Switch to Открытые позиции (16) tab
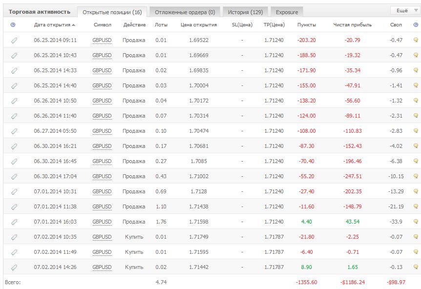Viewport: 421px width, 289px height. 112,12
